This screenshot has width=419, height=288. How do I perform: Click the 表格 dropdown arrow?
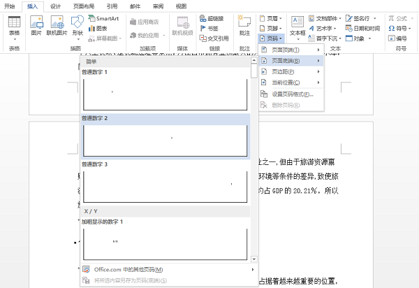coord(15,39)
